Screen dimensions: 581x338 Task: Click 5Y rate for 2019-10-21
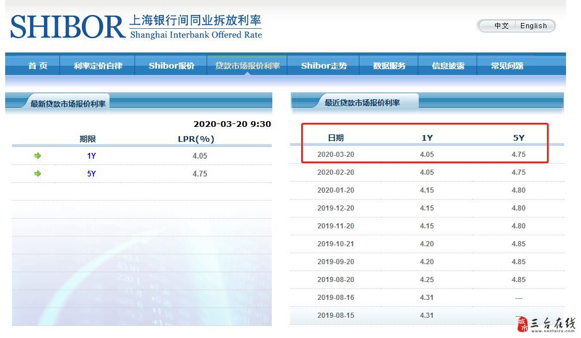pyautogui.click(x=518, y=244)
